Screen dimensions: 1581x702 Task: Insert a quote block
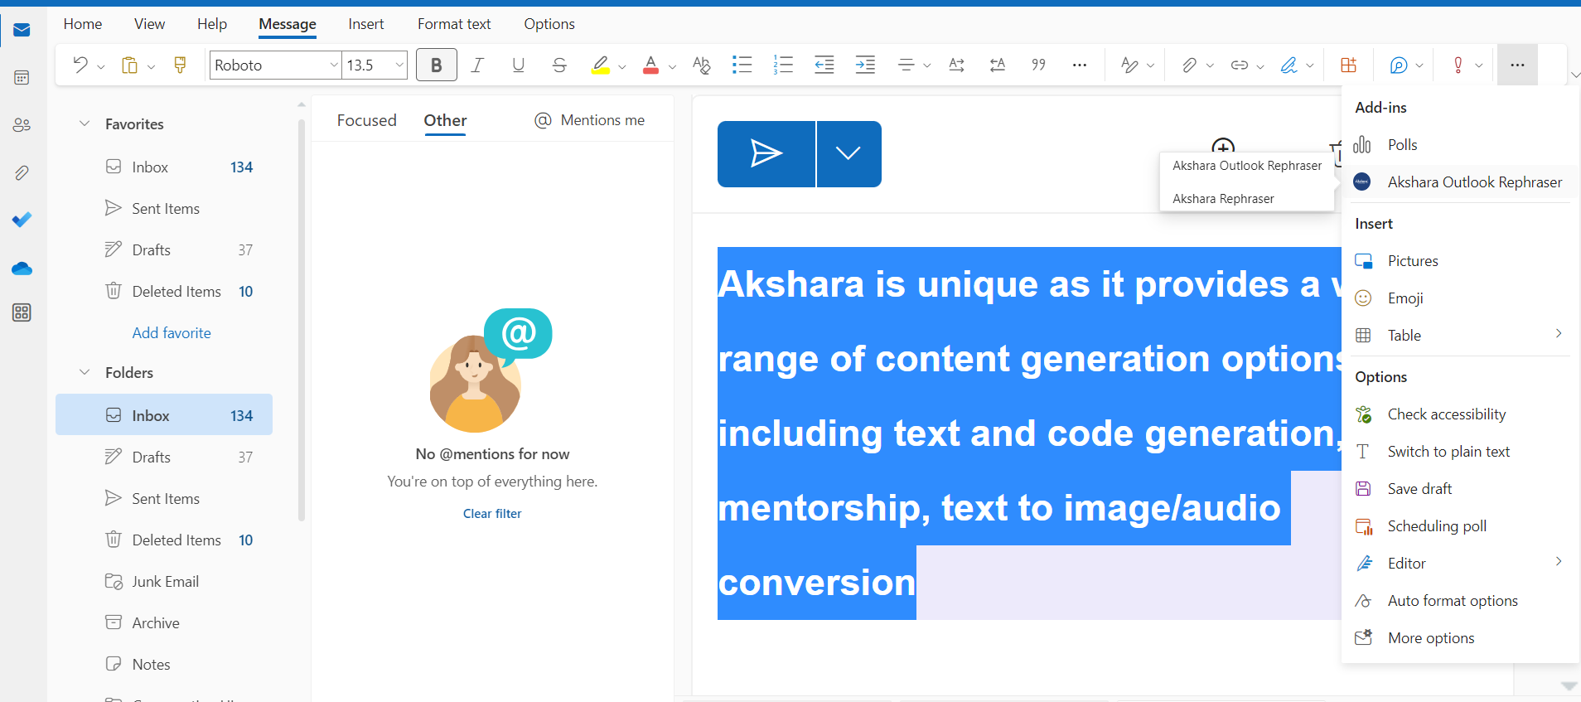[1038, 65]
